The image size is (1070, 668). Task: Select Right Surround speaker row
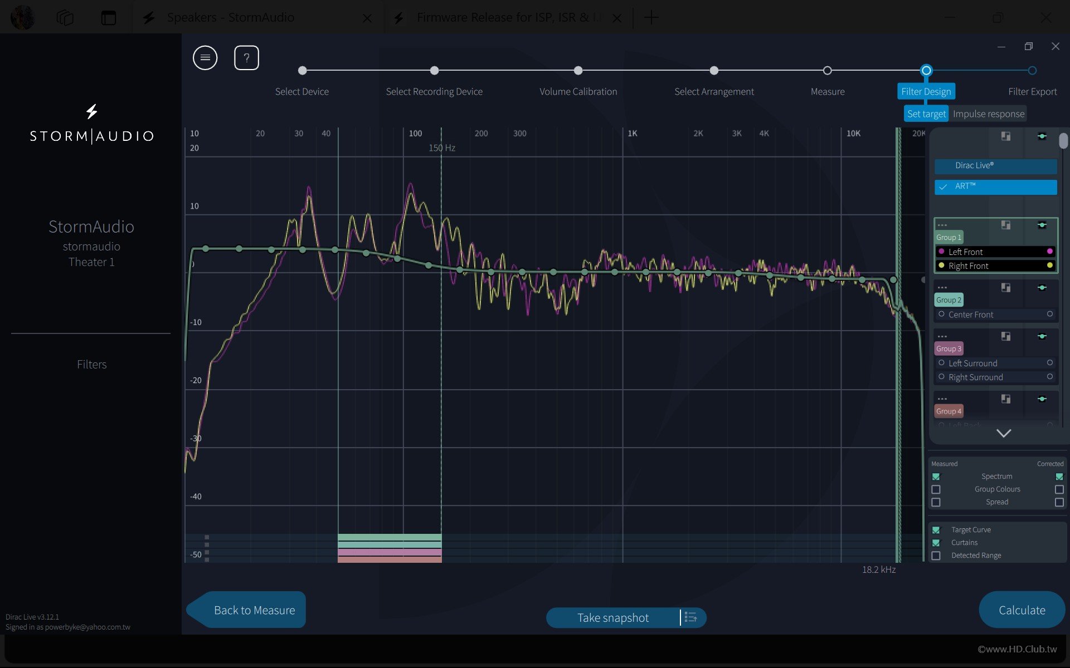[995, 377]
